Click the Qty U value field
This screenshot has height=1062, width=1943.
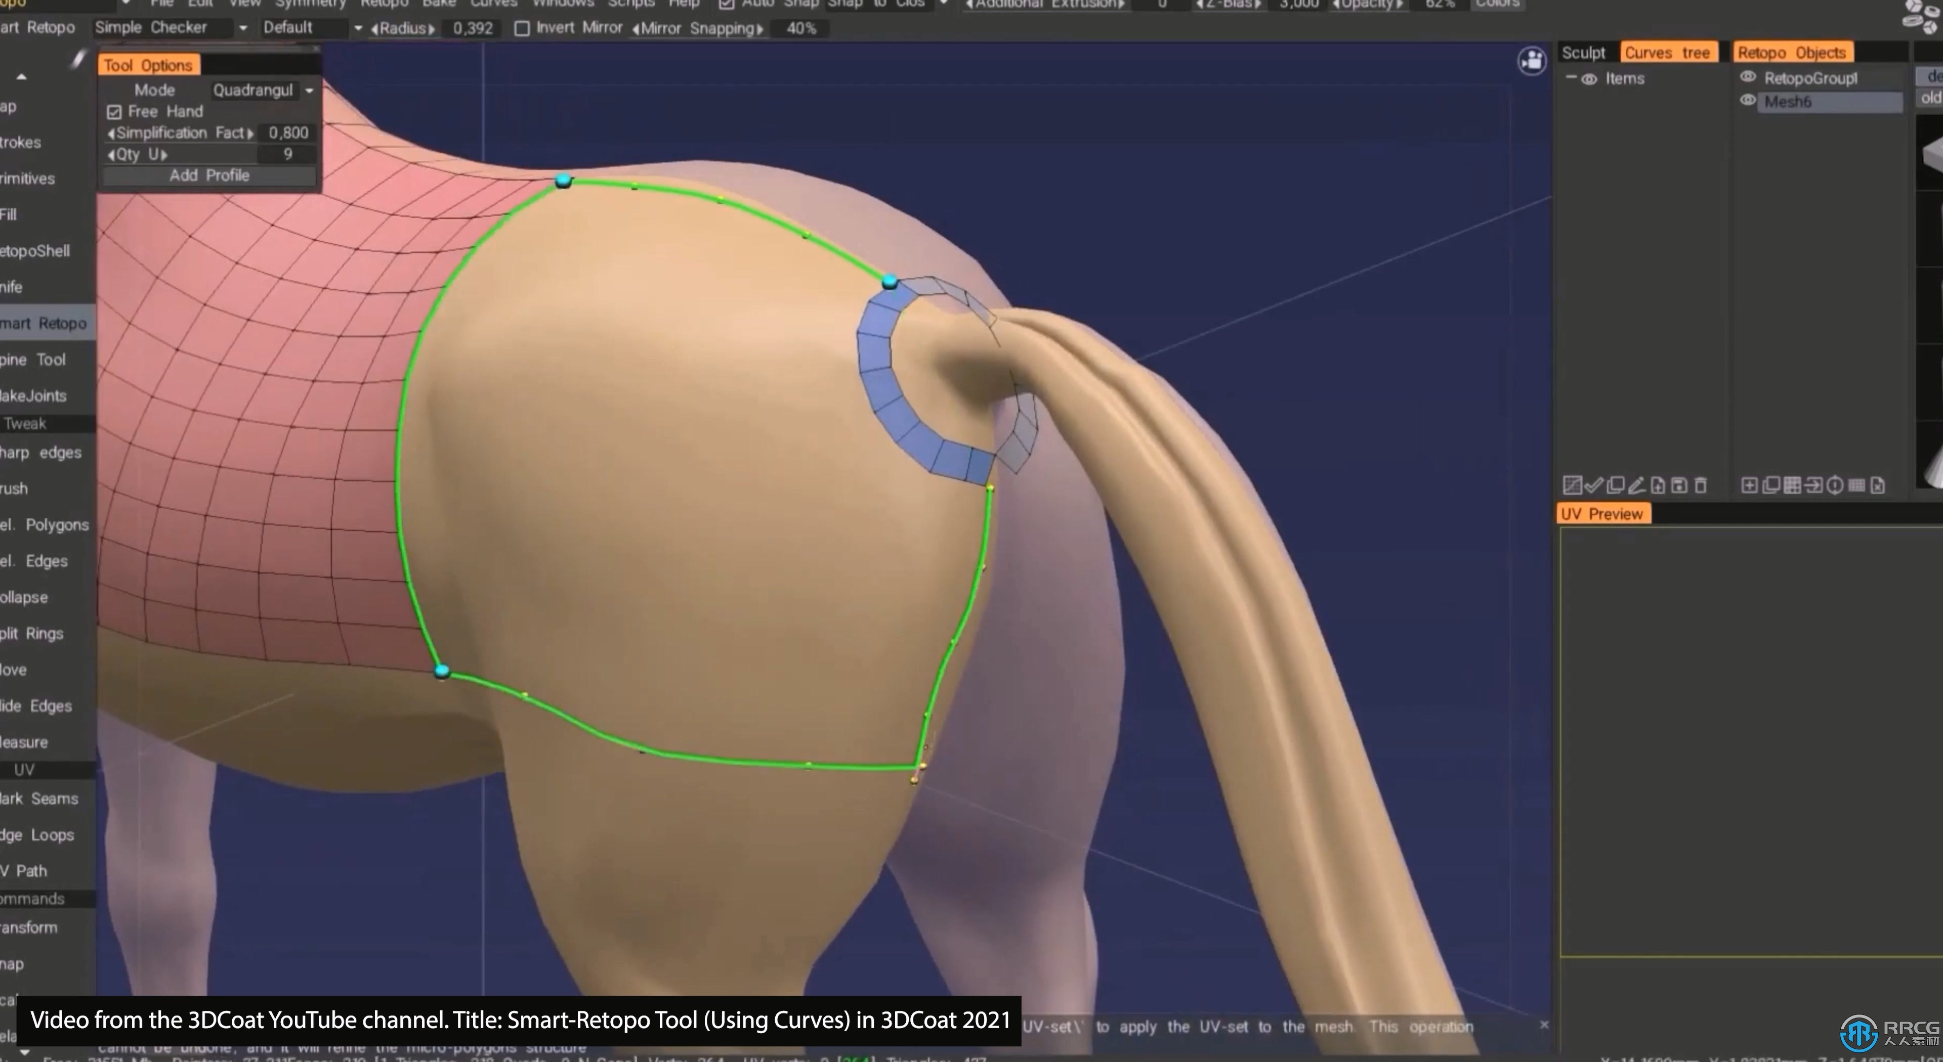tap(286, 155)
